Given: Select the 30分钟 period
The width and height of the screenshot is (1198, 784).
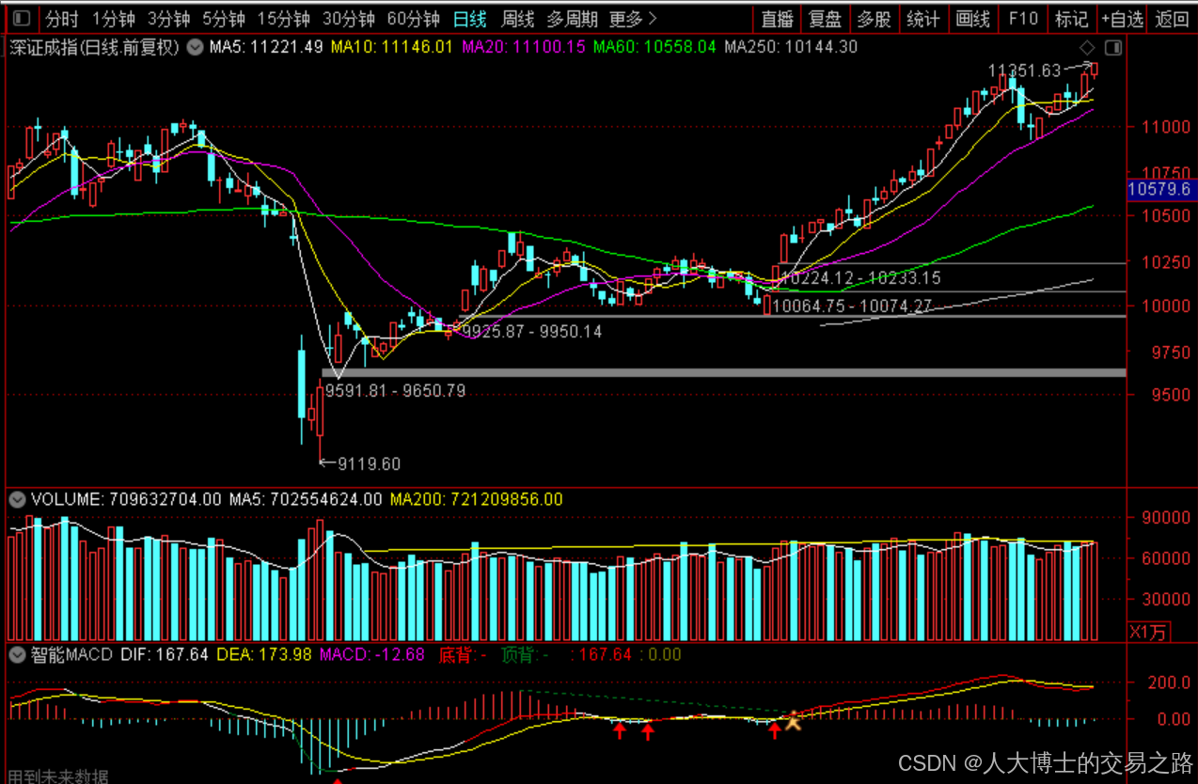Looking at the screenshot, I should (348, 19).
